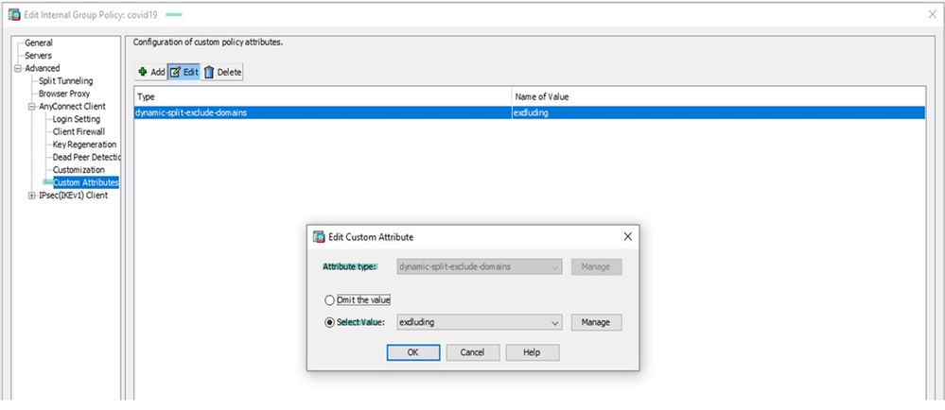Select the IPsec(IKEv1) Client tree item
This screenshot has height=410, width=945.
73,195
